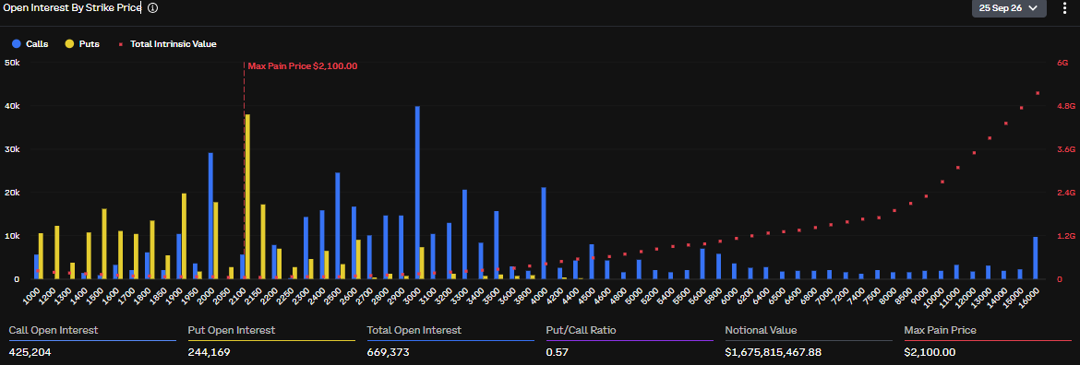Select the tallest blue Calls bar at strike 3000
The image size is (1080, 365).
click(x=417, y=193)
